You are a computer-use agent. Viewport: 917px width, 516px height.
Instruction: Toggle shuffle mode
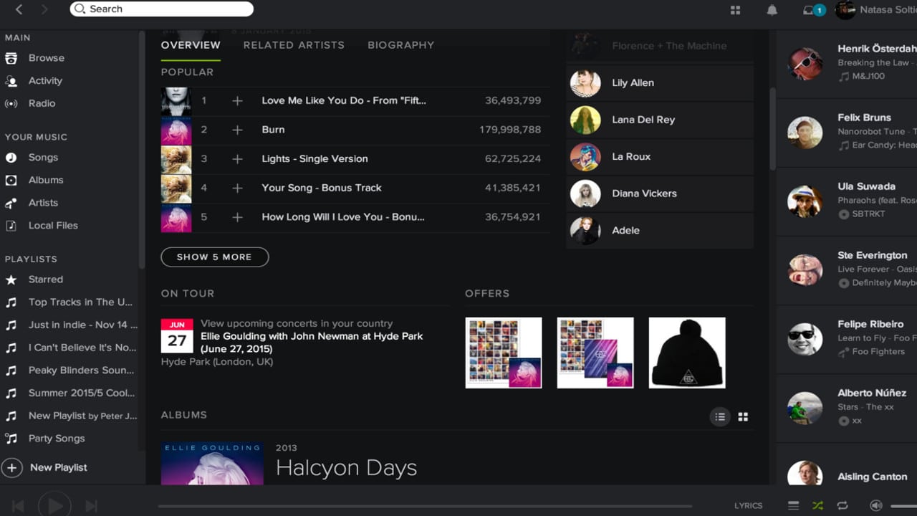[x=817, y=506]
